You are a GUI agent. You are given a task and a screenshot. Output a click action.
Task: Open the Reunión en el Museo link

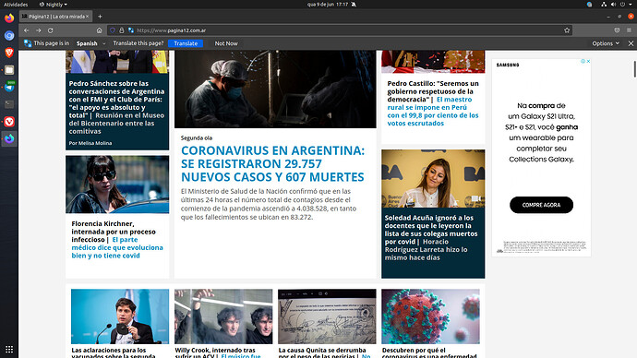click(116, 124)
